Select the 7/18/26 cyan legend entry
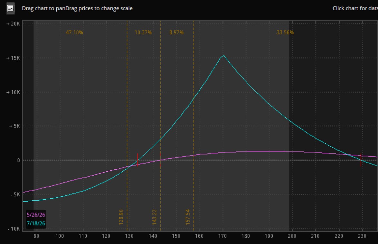This screenshot has width=378, height=244. 36,223
